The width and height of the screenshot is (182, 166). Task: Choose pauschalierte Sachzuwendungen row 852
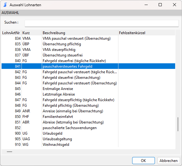pyautogui.click(x=88, y=128)
